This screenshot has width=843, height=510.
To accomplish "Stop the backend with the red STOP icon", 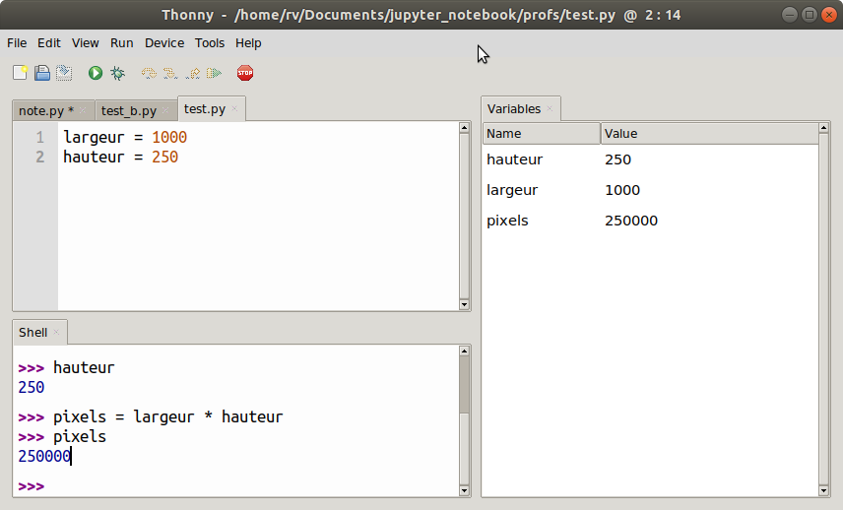I will 245,73.
